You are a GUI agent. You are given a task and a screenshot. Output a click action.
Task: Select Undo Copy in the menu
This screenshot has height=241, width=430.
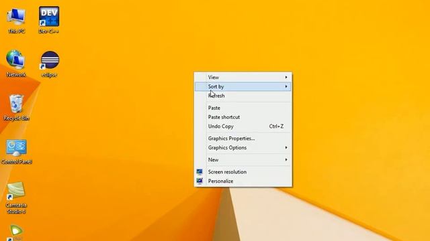coord(243,127)
